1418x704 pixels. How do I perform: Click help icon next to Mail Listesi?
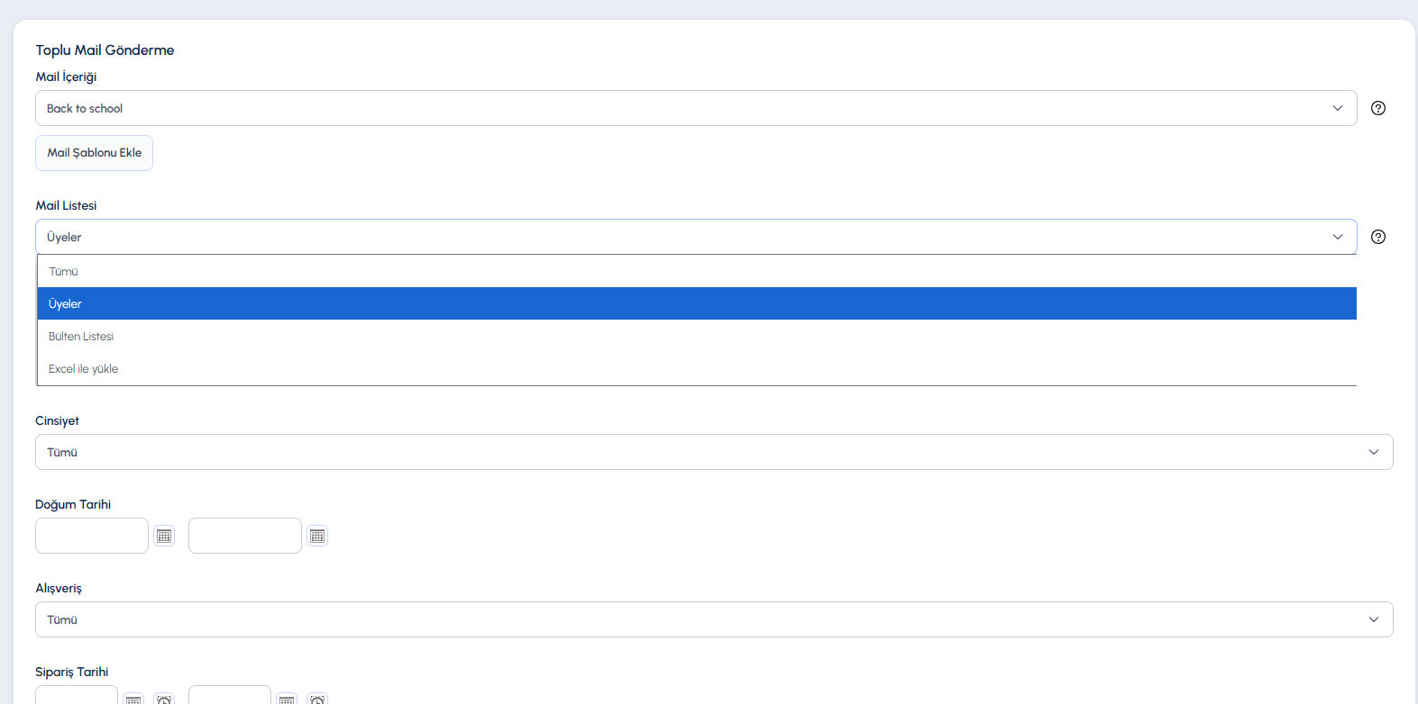(1377, 237)
